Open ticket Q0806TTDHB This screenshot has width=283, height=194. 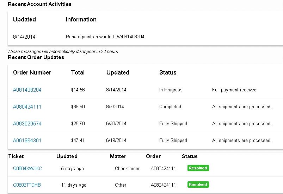click(x=27, y=185)
